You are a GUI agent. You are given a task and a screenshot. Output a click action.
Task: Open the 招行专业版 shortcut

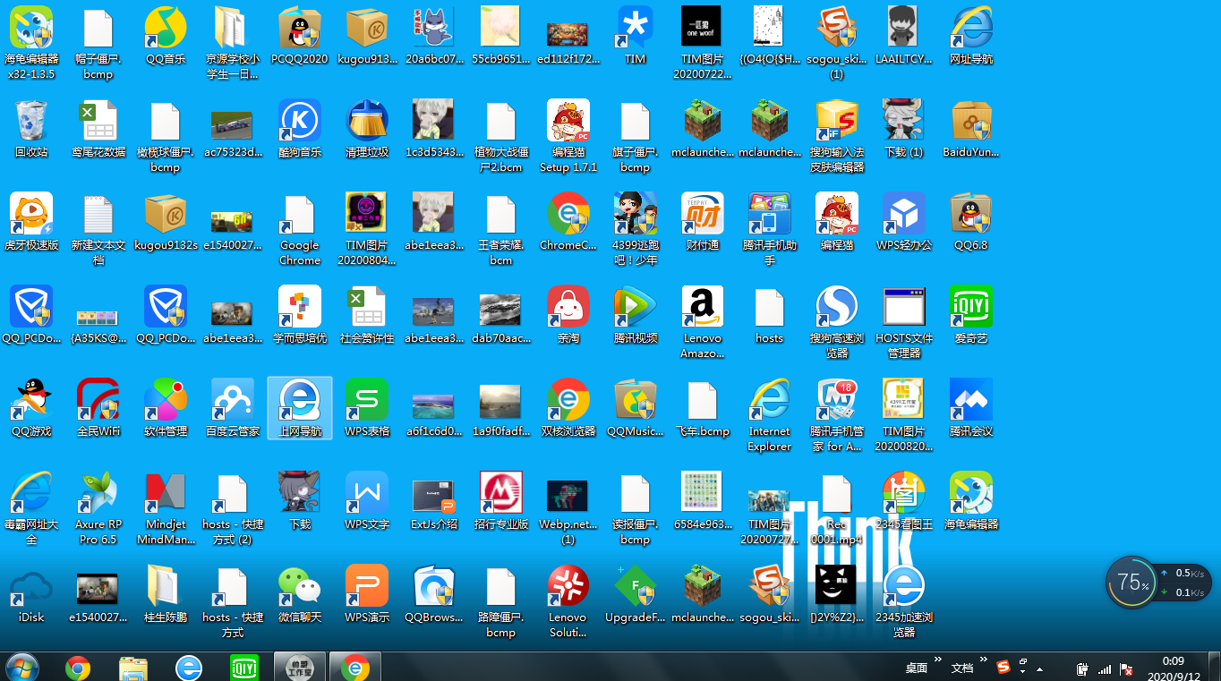tap(501, 501)
